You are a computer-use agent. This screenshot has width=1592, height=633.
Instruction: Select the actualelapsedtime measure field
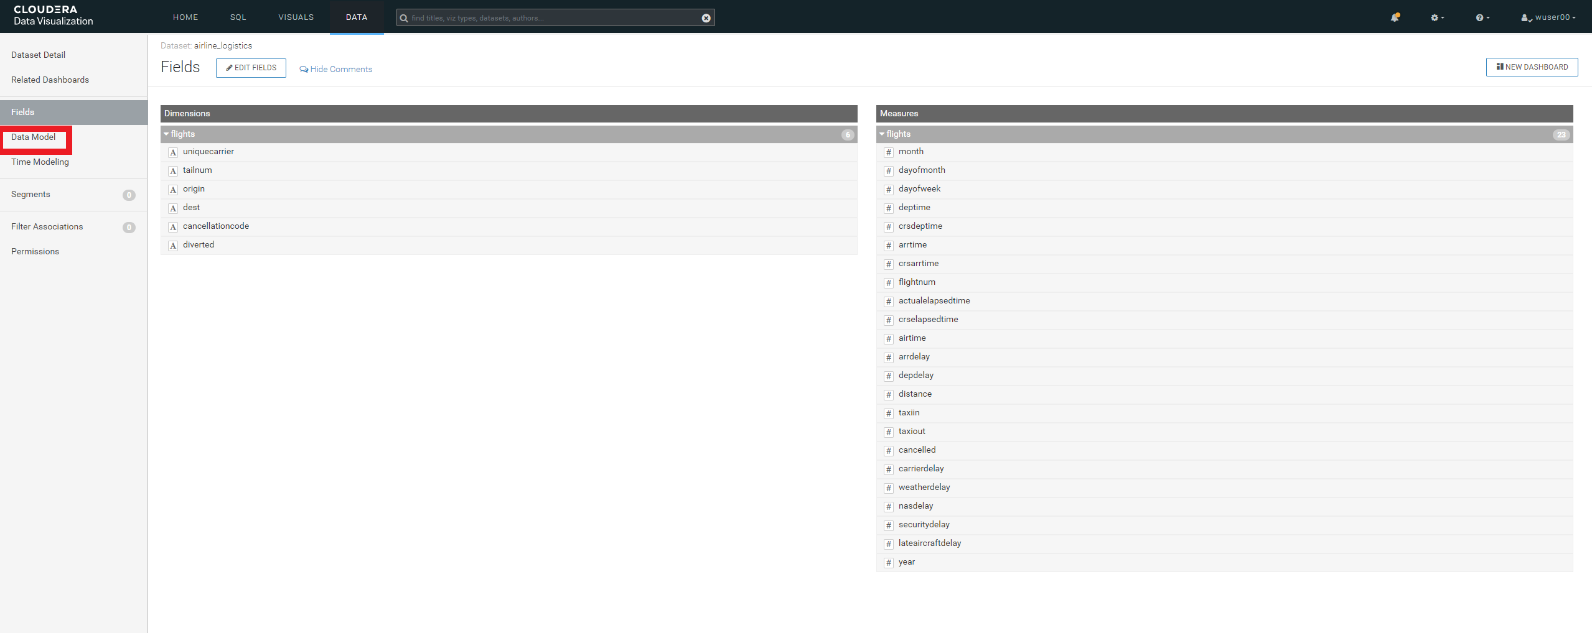(1224, 301)
